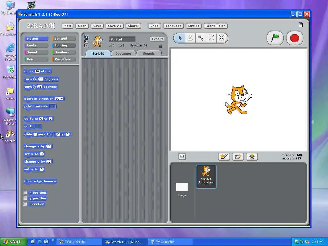Select the Motion block category
Screen dimensions: 328x246
36,39
